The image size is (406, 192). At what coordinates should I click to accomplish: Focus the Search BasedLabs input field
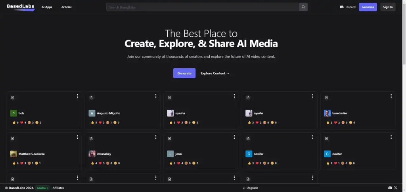click(x=202, y=7)
